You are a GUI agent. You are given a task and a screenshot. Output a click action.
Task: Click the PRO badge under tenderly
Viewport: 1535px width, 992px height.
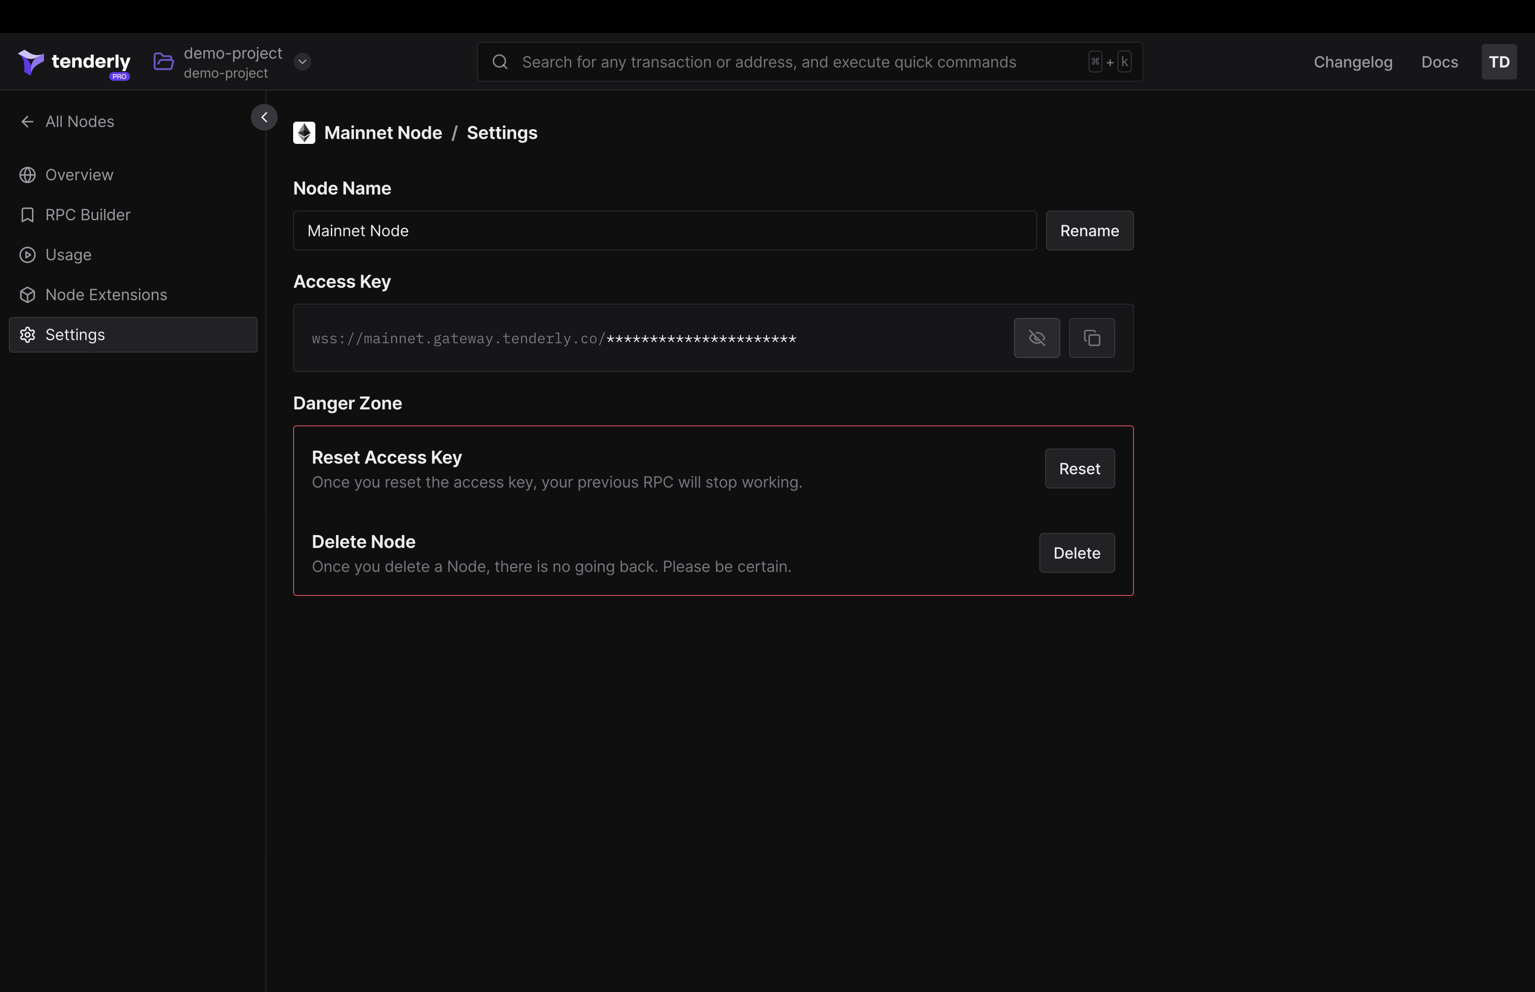[x=119, y=77]
